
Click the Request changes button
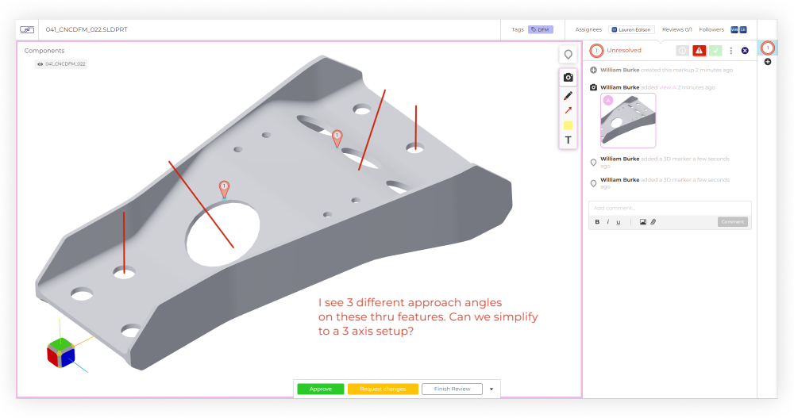coord(383,389)
